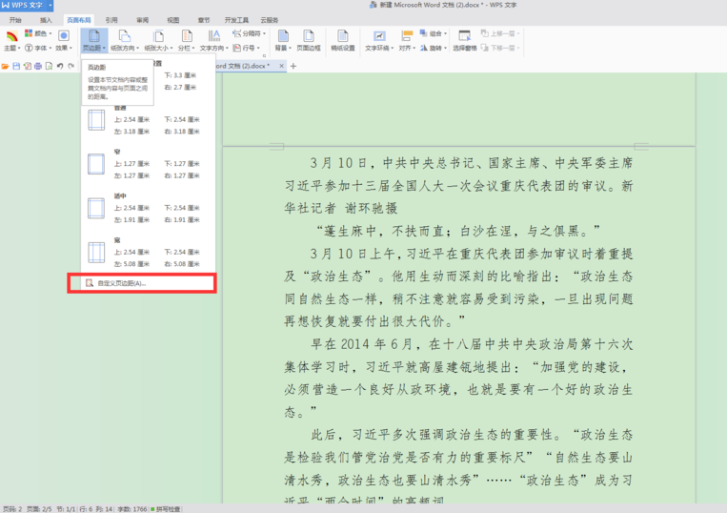Click 上移一层 bring forward
Viewport: 727px width, 513px height.
(x=500, y=33)
